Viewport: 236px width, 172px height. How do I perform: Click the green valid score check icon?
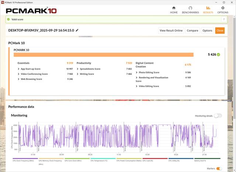pos(8,20)
